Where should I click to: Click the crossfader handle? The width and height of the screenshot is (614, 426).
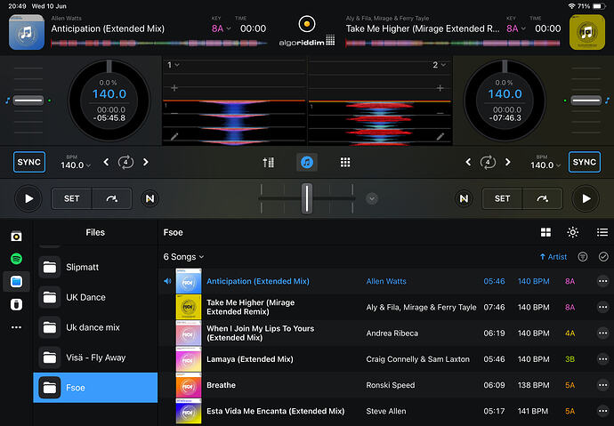pos(307,198)
